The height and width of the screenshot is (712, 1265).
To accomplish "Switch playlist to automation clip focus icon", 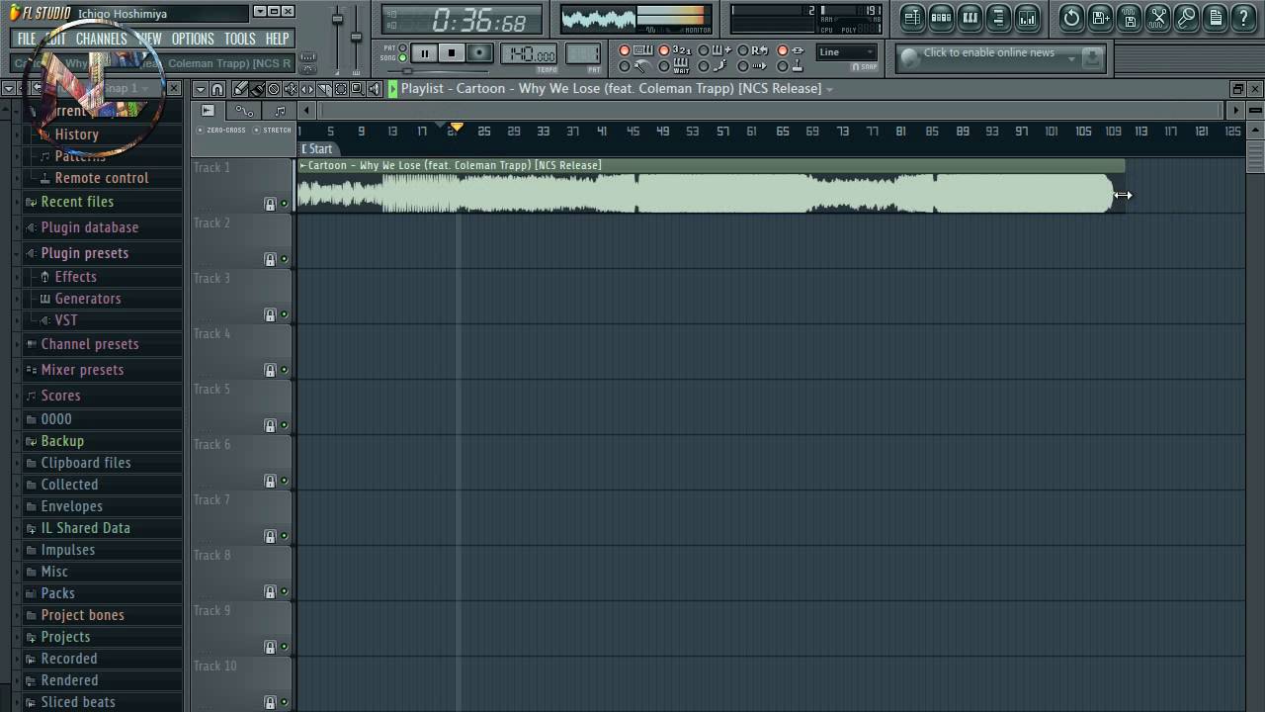I will coord(244,111).
